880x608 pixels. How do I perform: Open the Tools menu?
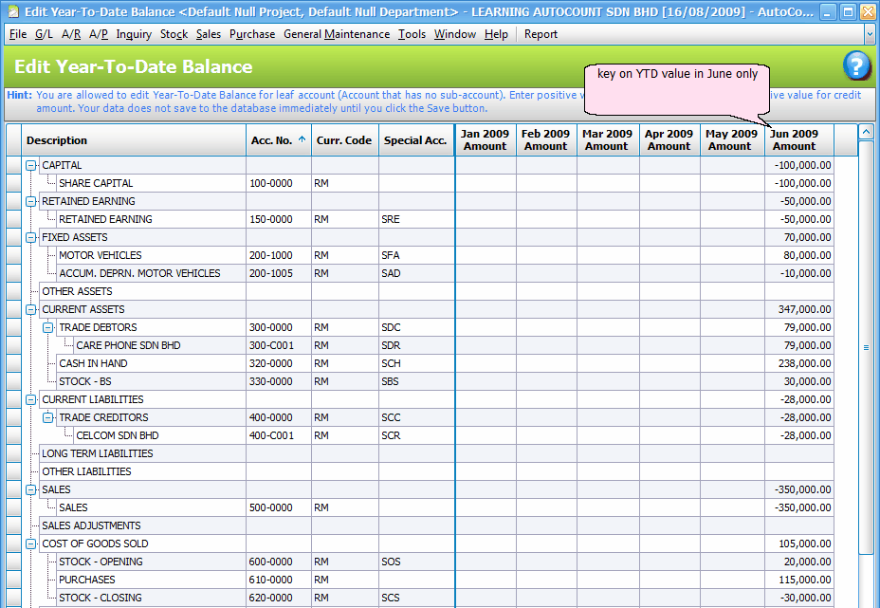(x=412, y=34)
